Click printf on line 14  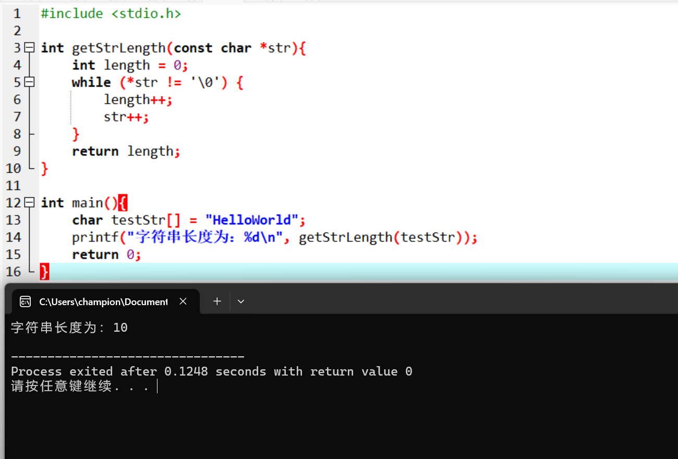click(95, 237)
